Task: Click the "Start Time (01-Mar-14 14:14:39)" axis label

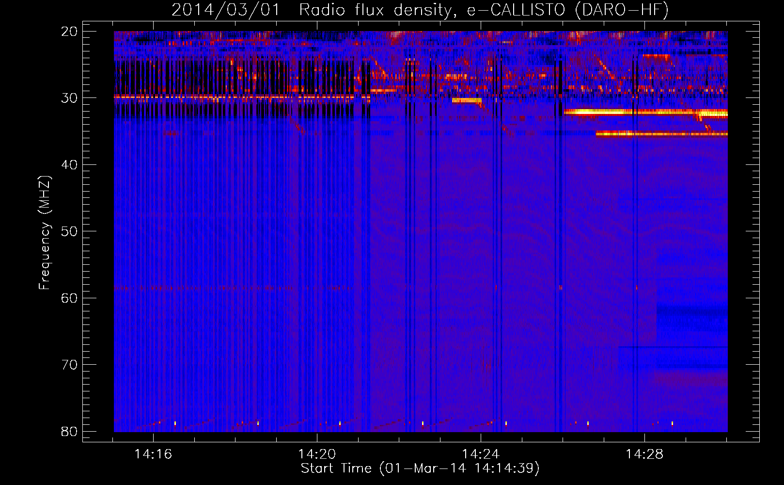Action: 420,469
